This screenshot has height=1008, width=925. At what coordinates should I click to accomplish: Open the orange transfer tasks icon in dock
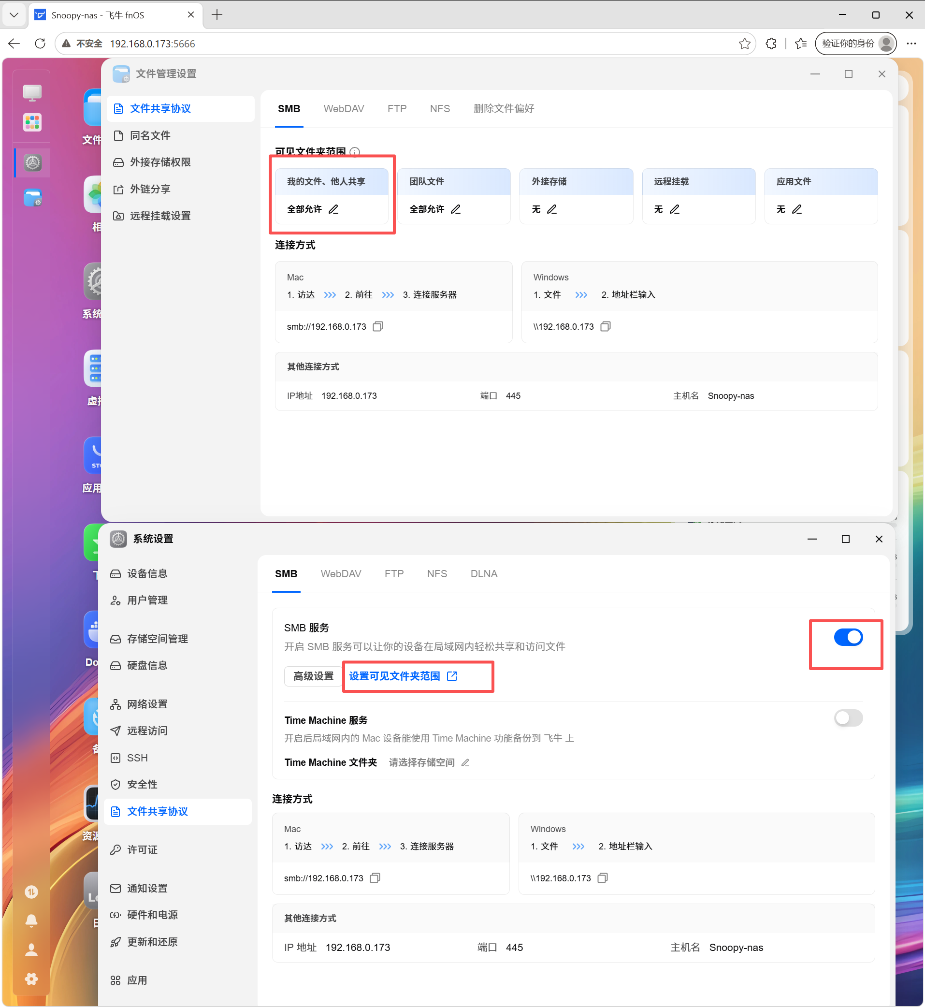tap(31, 892)
